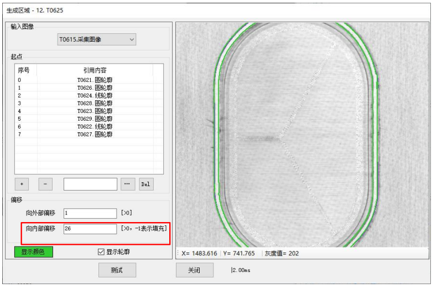Open the 输入图像 dropdown T0615.采集图像
Screen dimensions: 432x288
97,39
